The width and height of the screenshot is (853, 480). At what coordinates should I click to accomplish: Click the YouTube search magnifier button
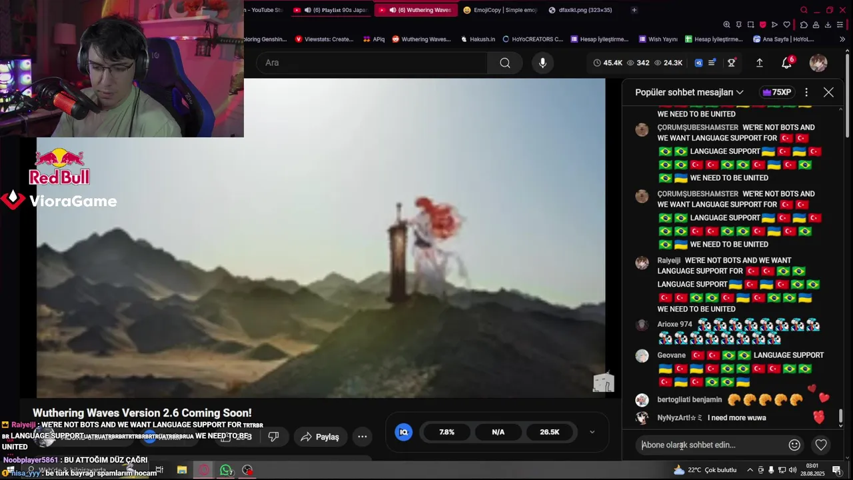504,63
